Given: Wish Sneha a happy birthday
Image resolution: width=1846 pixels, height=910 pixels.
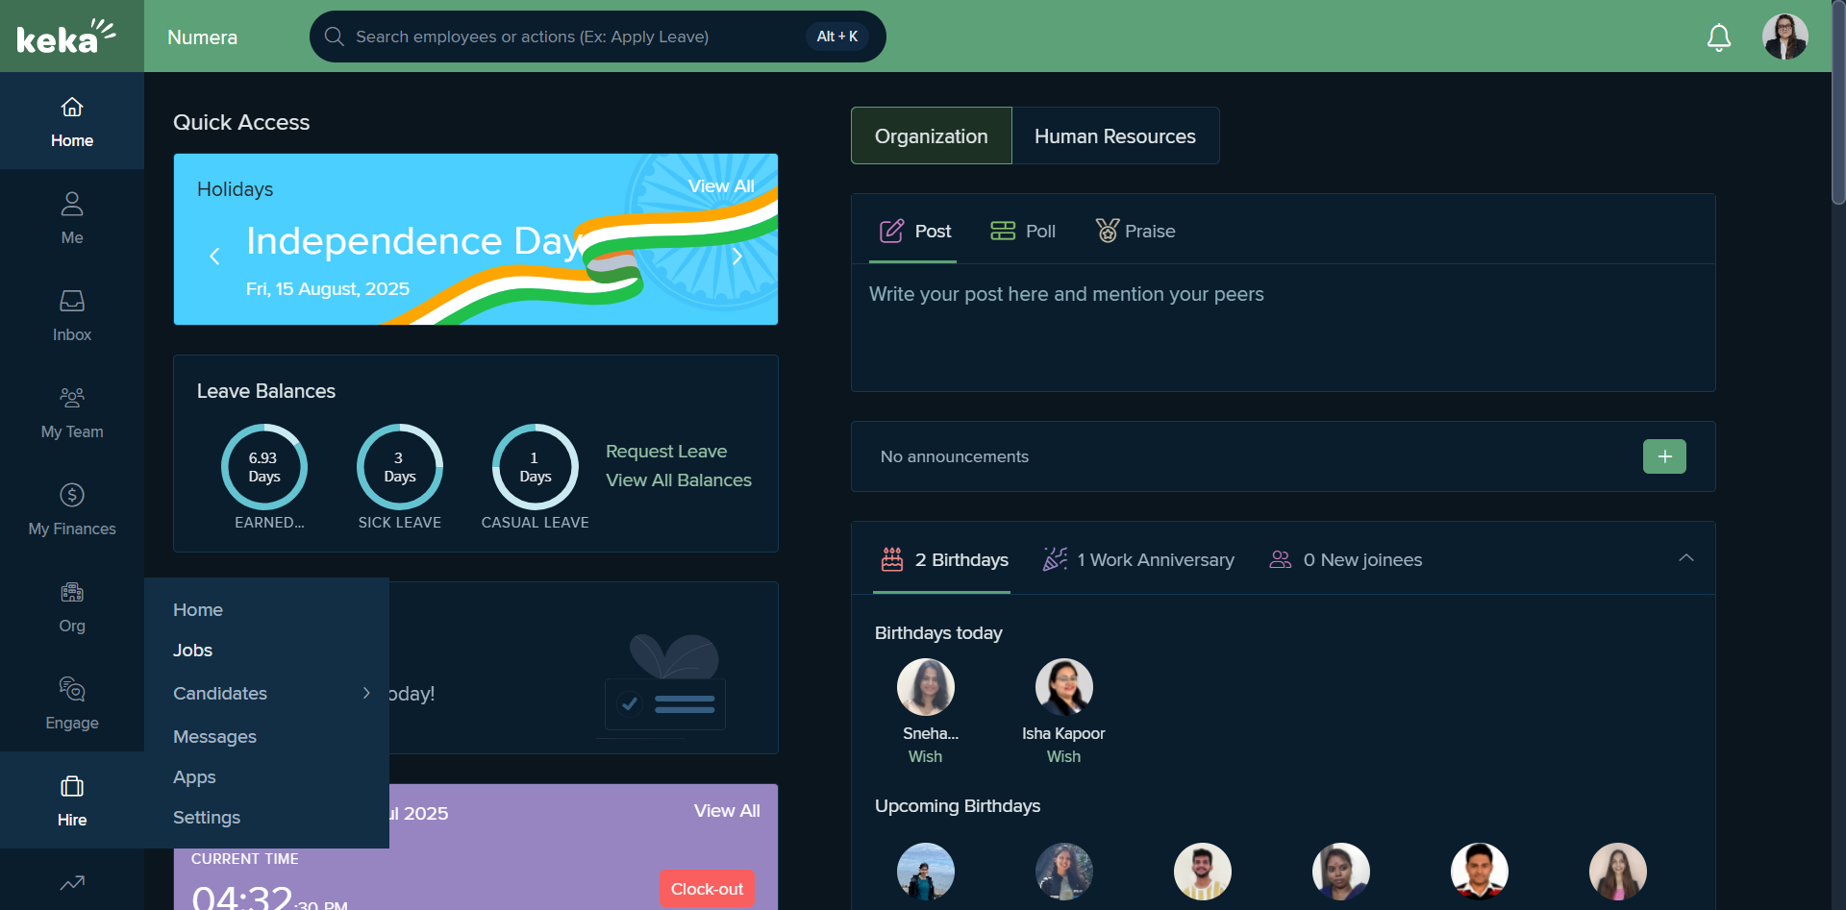Looking at the screenshot, I should click(925, 756).
